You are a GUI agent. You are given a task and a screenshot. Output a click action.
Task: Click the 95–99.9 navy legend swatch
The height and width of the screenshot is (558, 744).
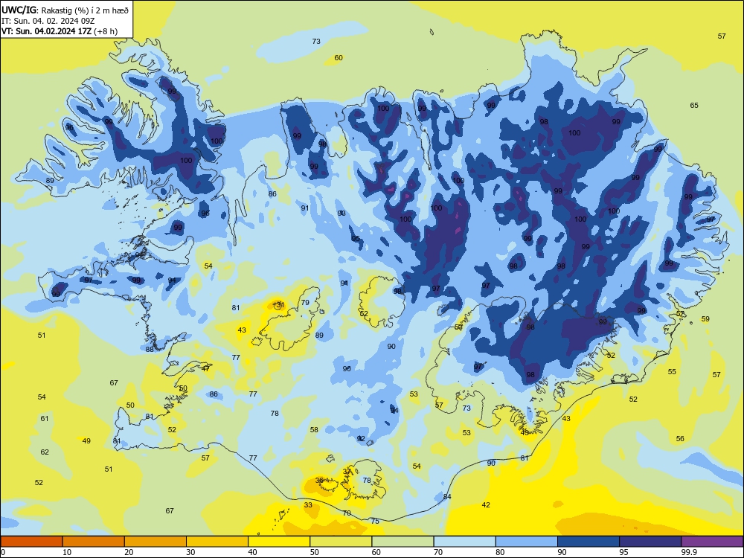pyautogui.click(x=650, y=542)
